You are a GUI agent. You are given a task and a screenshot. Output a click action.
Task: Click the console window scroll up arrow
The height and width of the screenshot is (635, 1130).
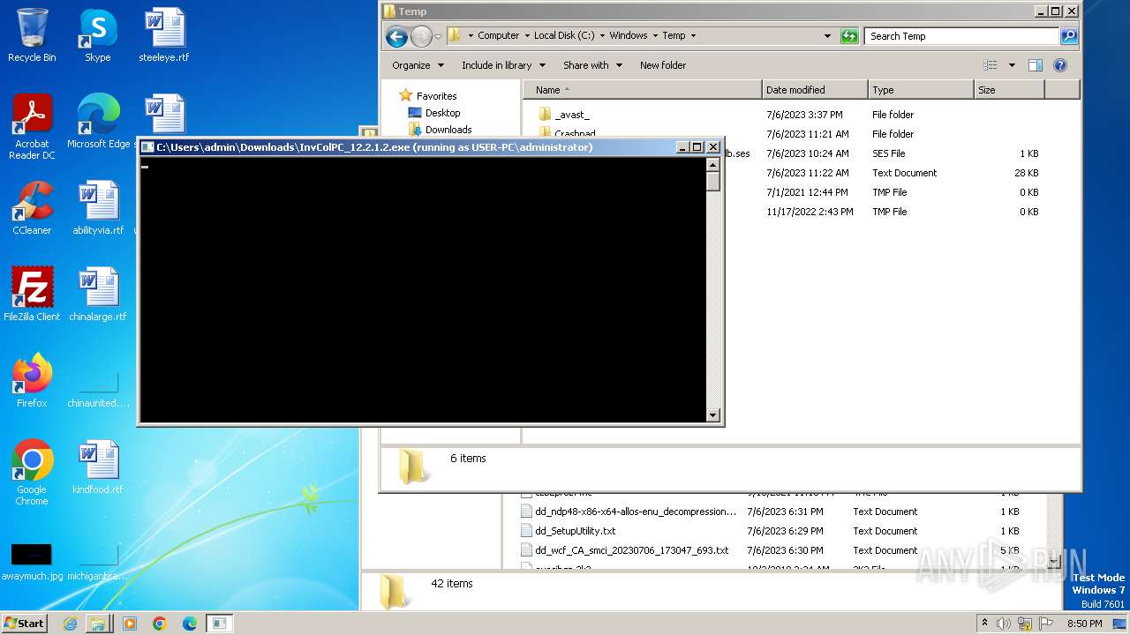point(713,164)
